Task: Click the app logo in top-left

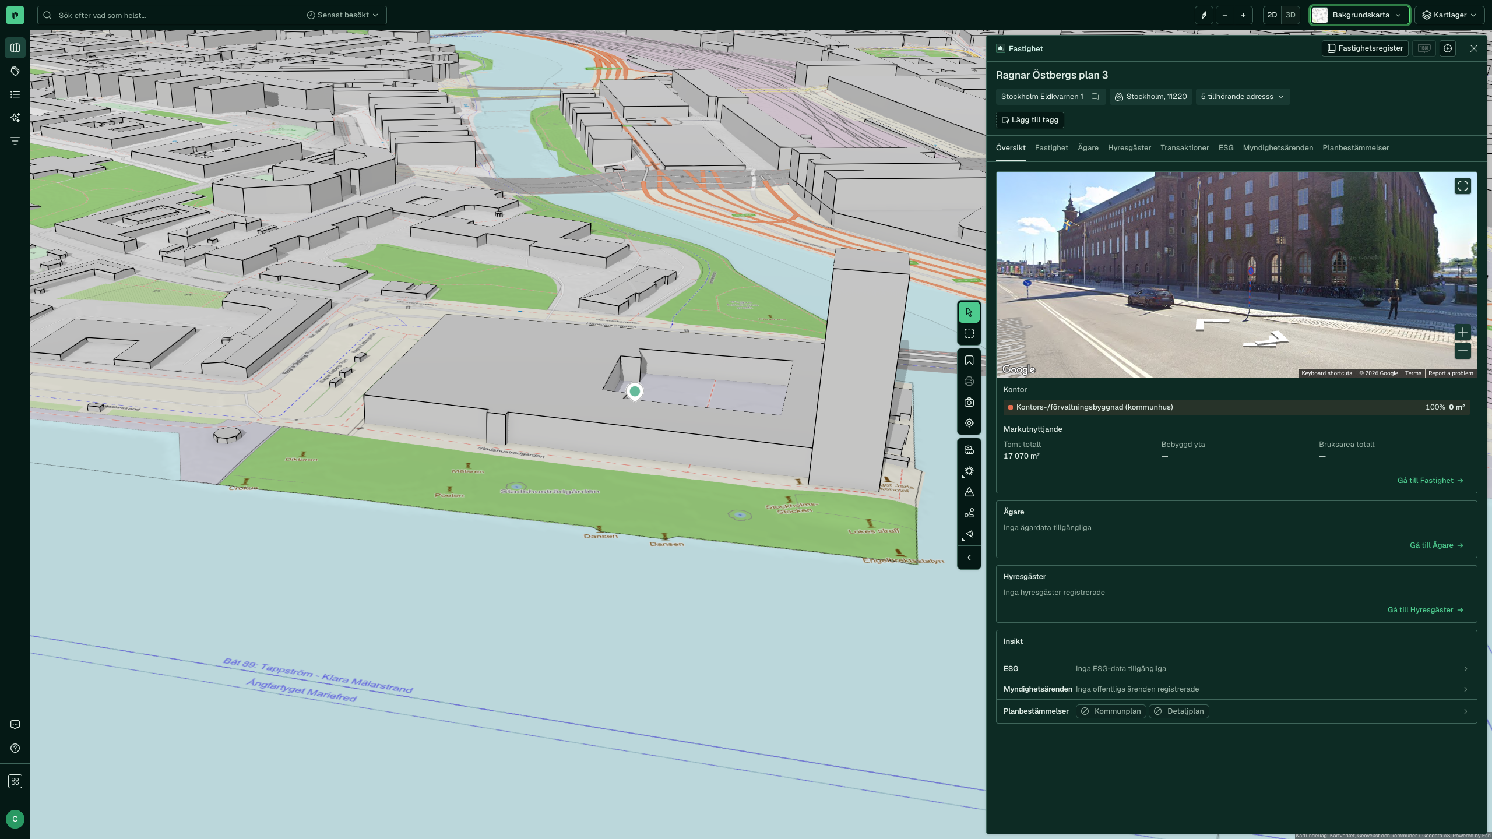Action: click(15, 15)
